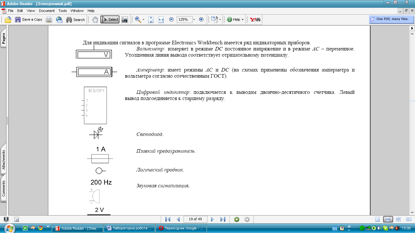Image resolution: width=415 pixels, height=233 pixels.
Task: Open the Attachments side panel tab
Action: tap(4, 160)
